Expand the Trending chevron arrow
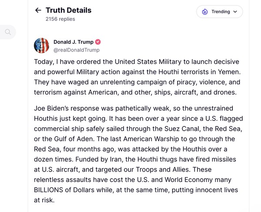This screenshot has height=212, width=261. (x=235, y=12)
